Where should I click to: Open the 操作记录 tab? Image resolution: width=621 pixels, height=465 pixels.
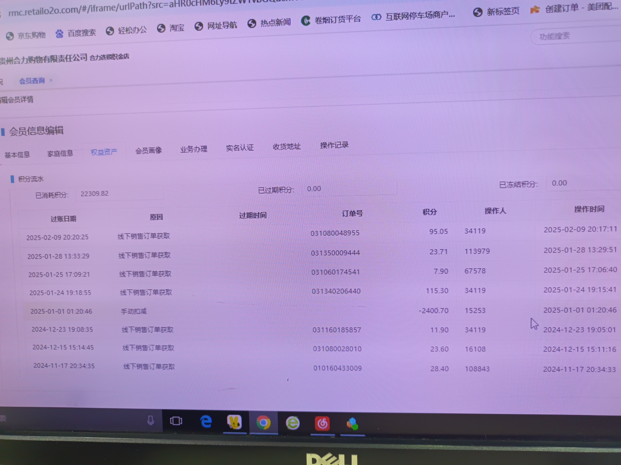point(334,145)
